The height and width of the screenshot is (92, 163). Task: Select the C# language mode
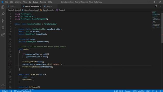coord(153,91)
